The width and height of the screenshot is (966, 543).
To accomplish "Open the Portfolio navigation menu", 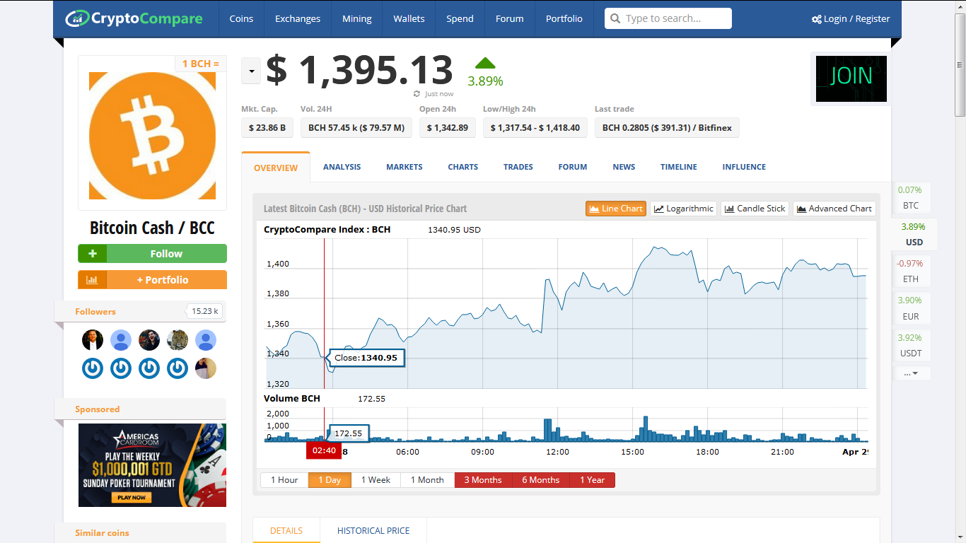I will coord(564,19).
